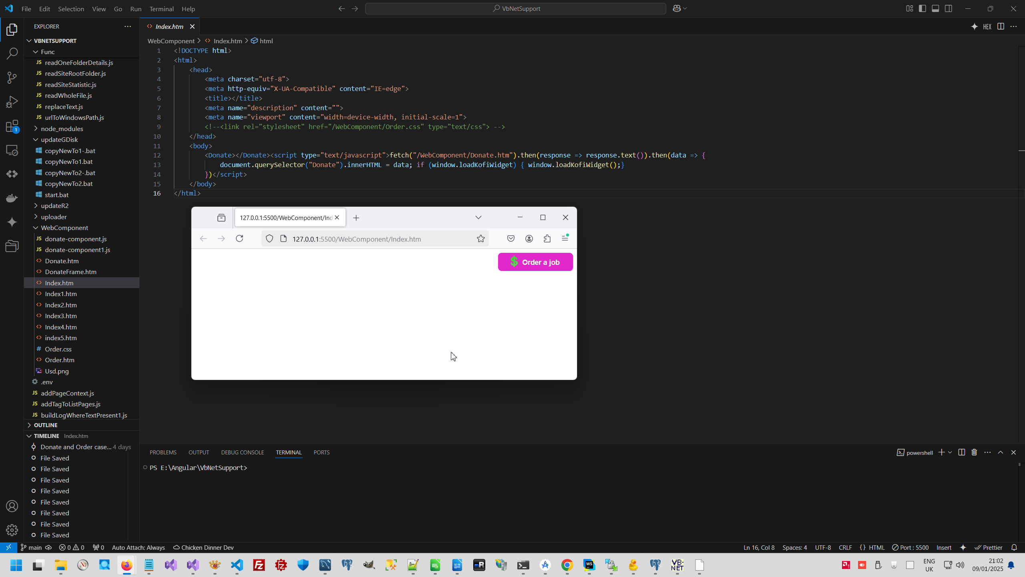This screenshot has width=1025, height=577.
Task: Split the editor to the right
Action: (1001, 26)
